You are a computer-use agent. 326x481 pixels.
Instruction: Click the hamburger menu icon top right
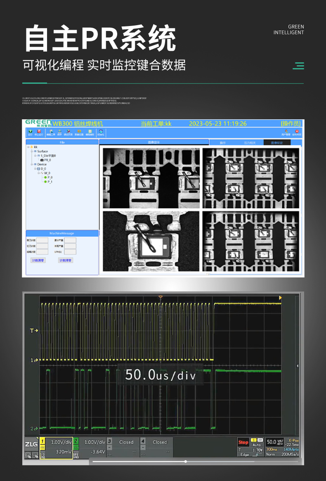click(298, 65)
